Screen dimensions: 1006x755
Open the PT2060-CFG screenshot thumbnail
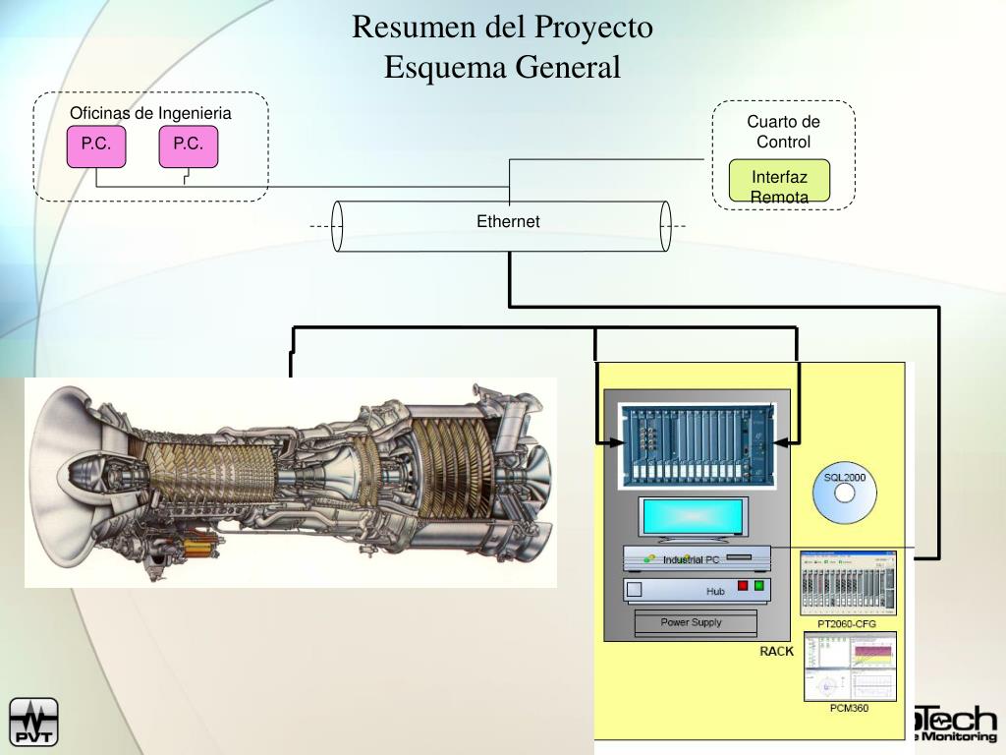tap(848, 584)
